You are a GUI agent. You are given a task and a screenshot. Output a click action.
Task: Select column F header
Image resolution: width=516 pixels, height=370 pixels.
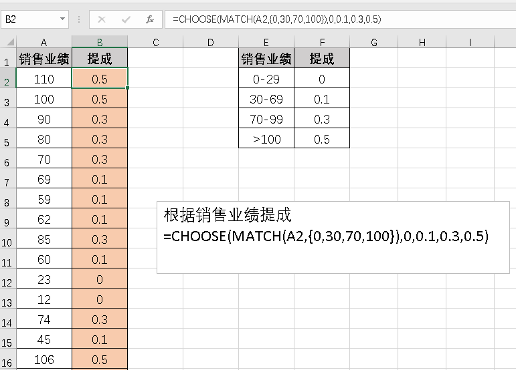click(322, 42)
